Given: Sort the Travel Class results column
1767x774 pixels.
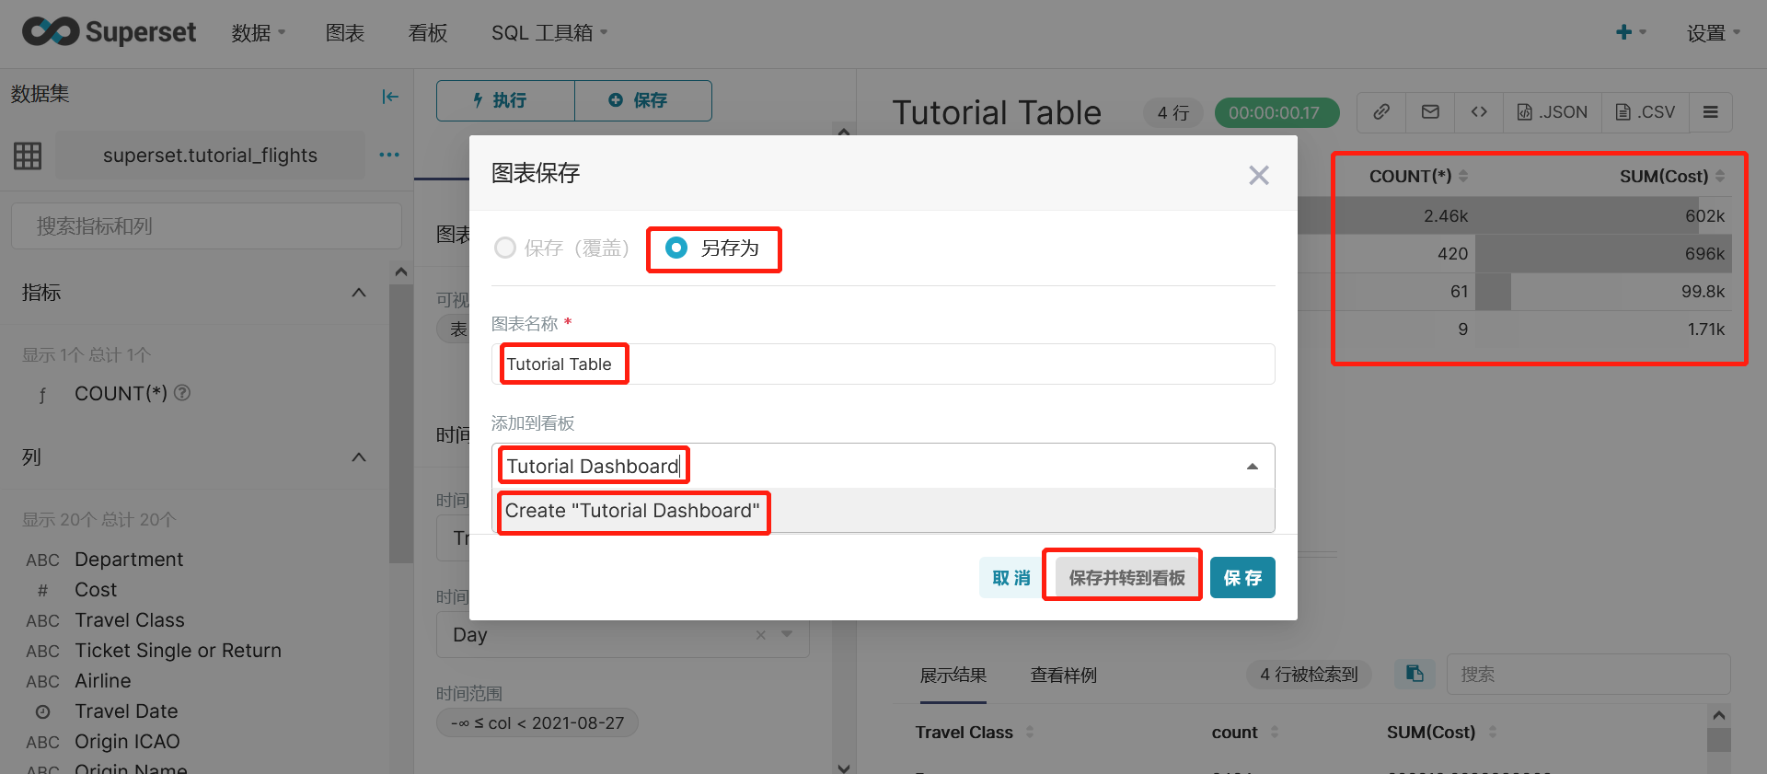Looking at the screenshot, I should coord(1030,732).
